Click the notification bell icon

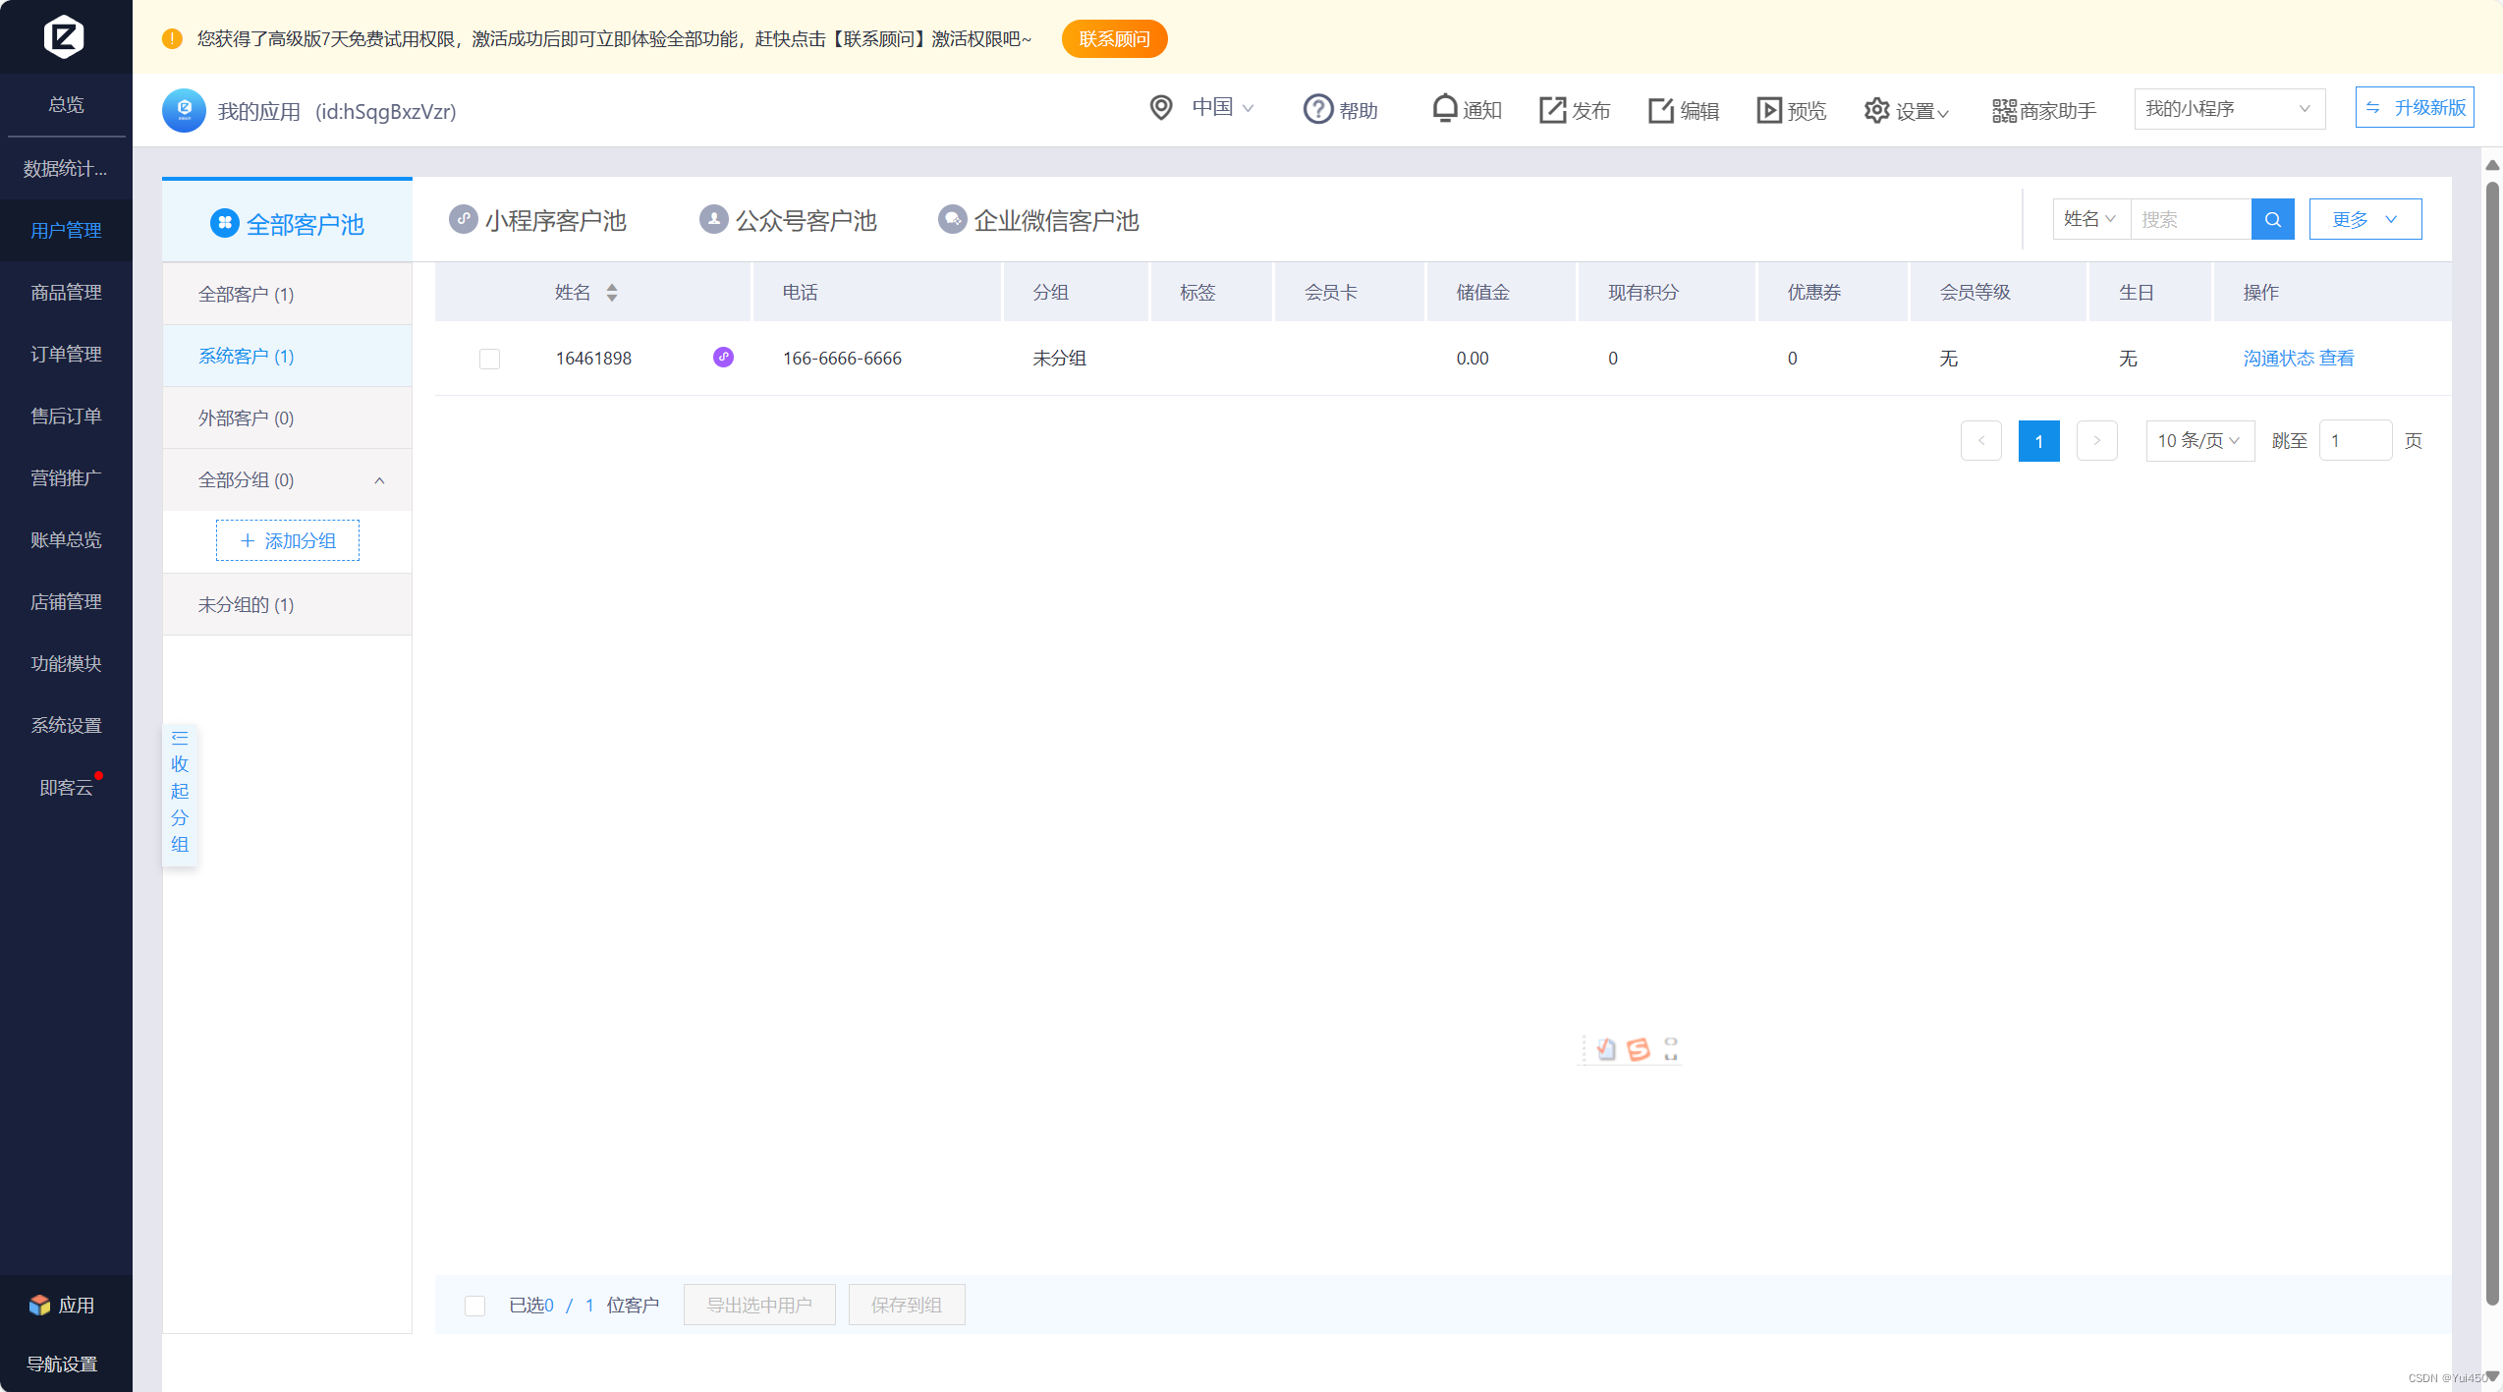click(x=1444, y=108)
